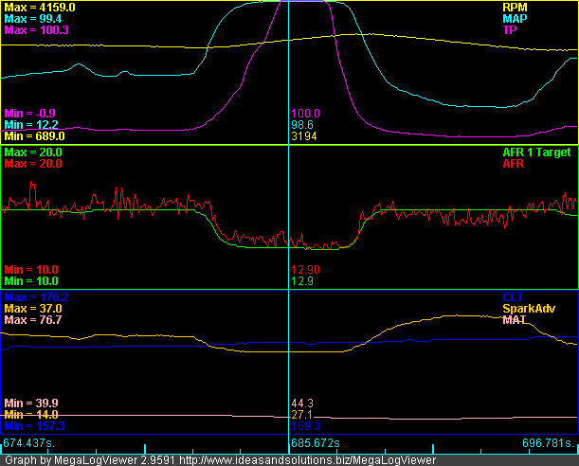Viewport: 579px width, 466px height.
Task: Click the Max = 4159.0 RPM value
Action: [x=40, y=7]
